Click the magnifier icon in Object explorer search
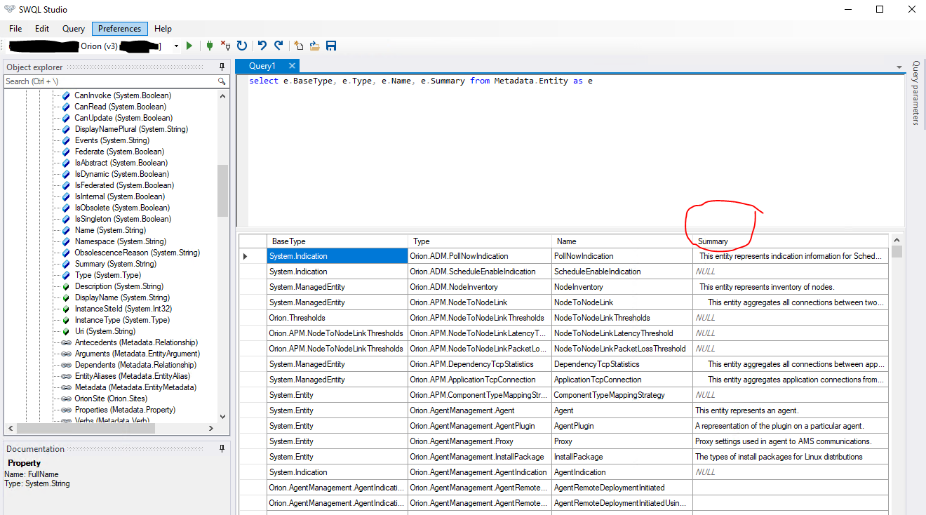 [x=222, y=81]
